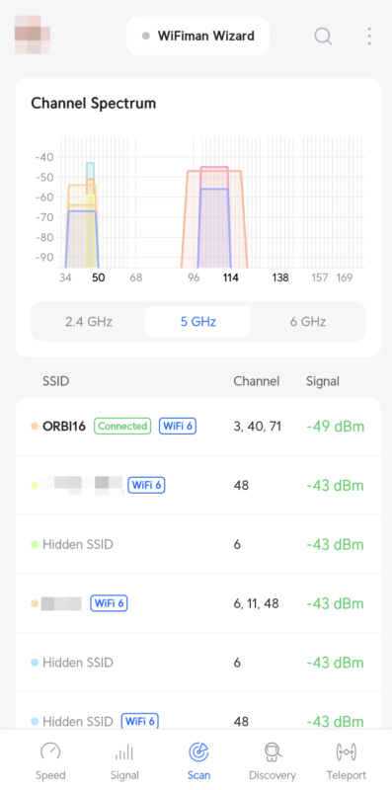The image size is (392, 790).
Task: Switch spectrum to 2.4 GHz band
Action: 89,322
